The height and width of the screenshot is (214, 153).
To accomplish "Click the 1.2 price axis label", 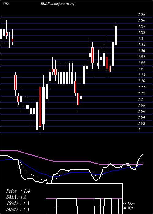I will pos(140,69).
